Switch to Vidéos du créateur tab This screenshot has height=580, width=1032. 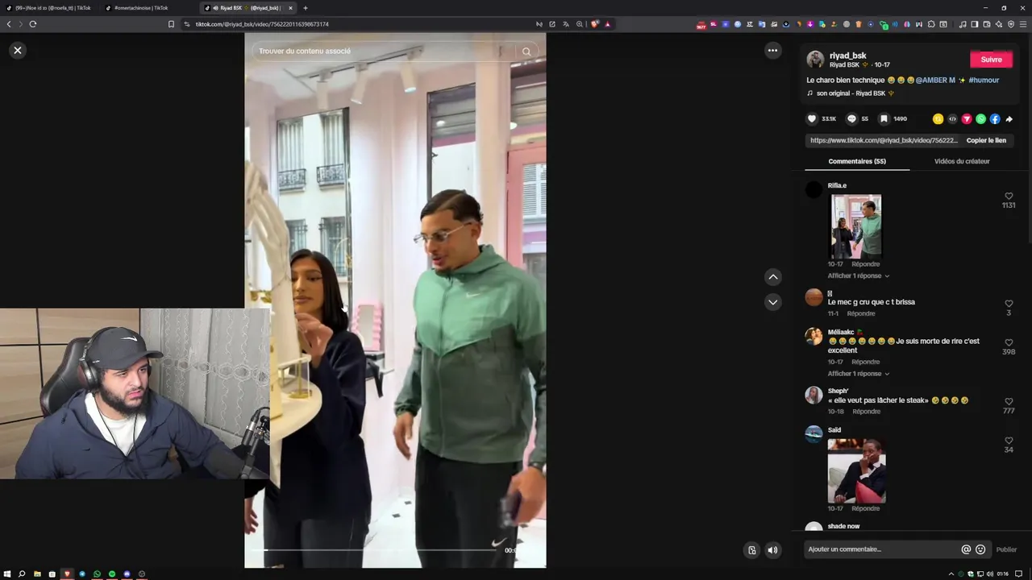[x=962, y=161]
